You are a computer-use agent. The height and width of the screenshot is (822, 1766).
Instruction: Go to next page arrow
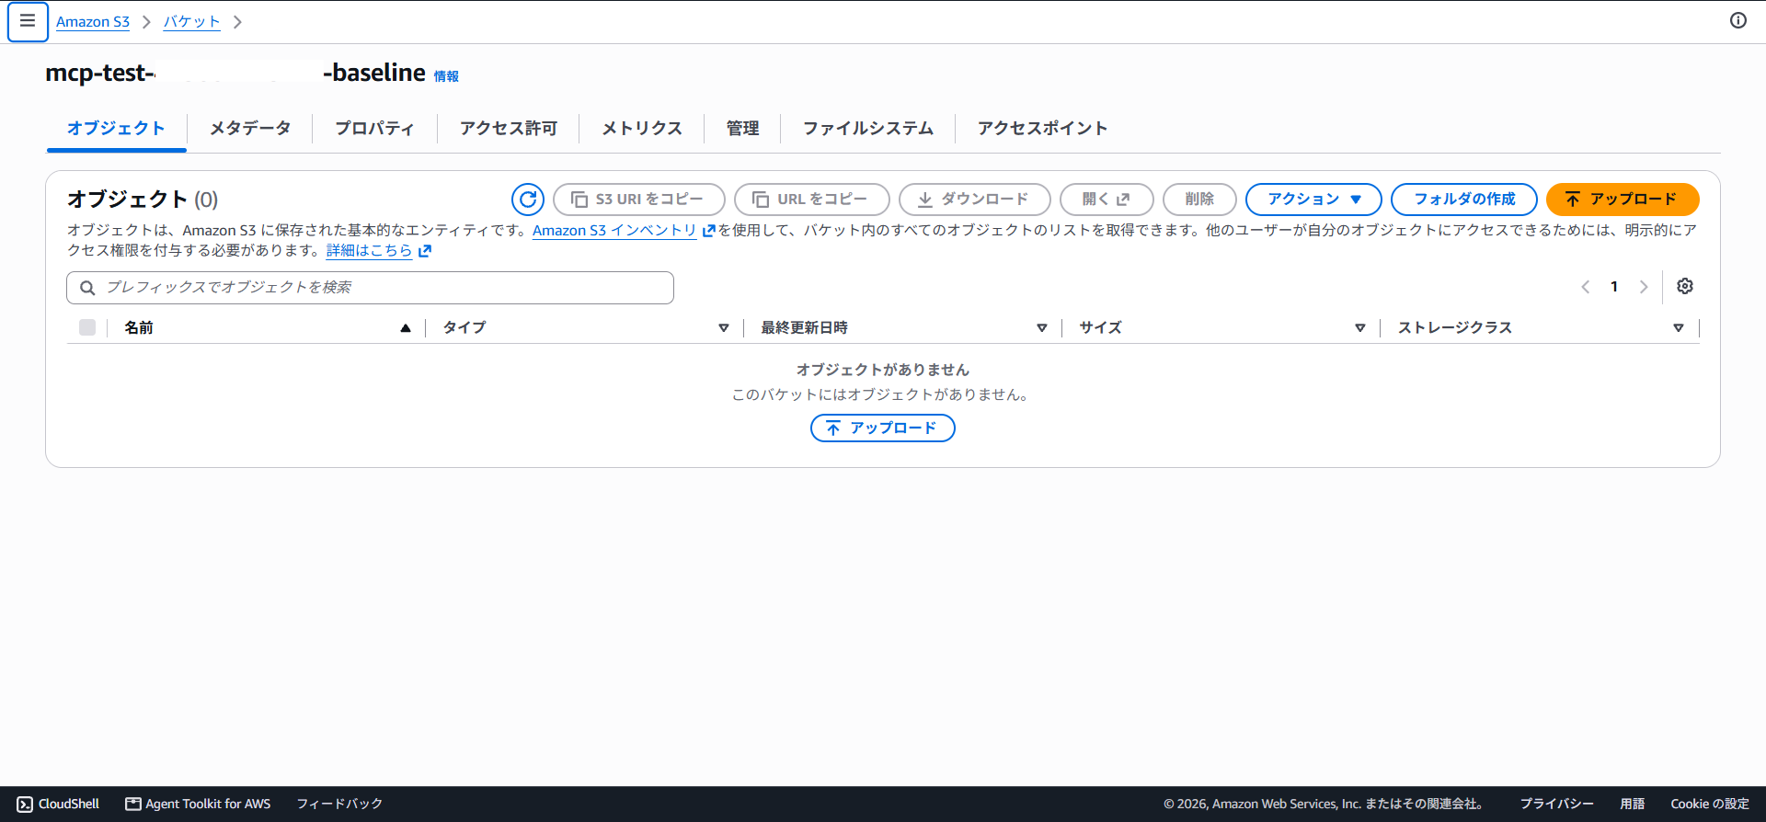pyautogui.click(x=1644, y=287)
